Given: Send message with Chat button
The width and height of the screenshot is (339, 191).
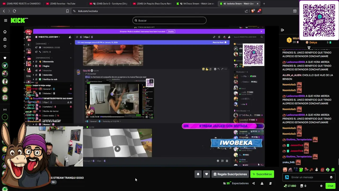Looking at the screenshot, I should click(330, 186).
